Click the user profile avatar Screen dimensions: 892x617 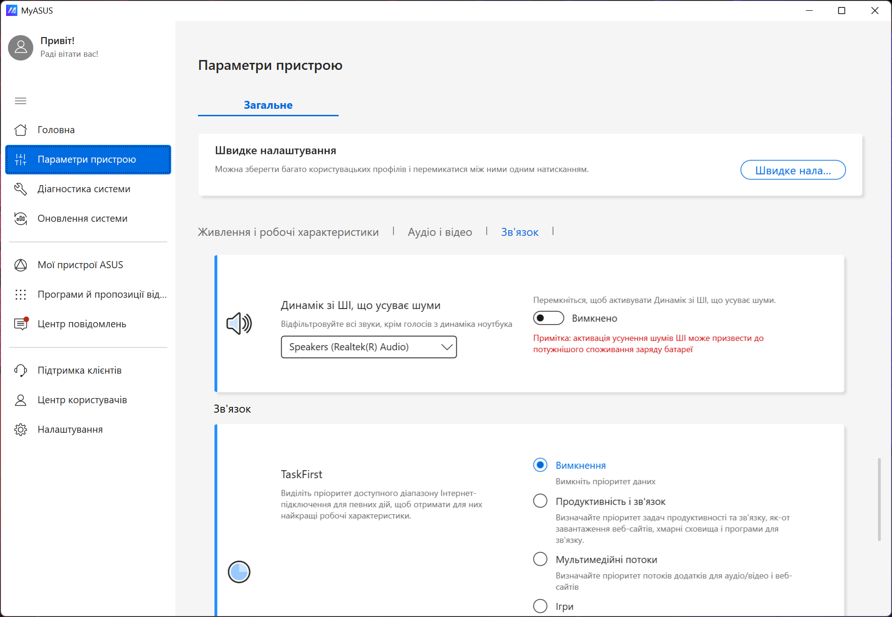(21, 47)
